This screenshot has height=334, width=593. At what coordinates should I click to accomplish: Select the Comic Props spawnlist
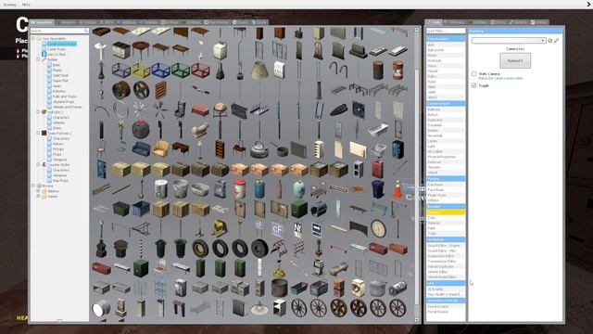[x=57, y=49]
